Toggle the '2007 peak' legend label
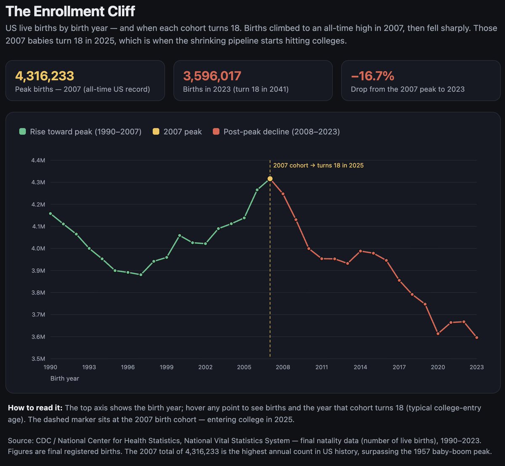 pos(183,132)
